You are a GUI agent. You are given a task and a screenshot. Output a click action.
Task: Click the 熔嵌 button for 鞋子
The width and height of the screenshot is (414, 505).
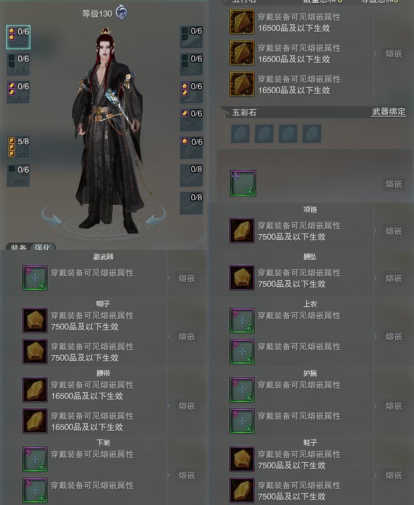pos(394,476)
